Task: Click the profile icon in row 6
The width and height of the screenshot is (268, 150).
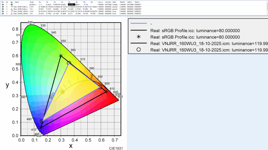Action: [x=12, y=7]
